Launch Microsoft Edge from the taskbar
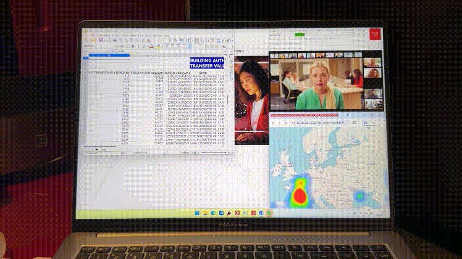The image size is (462, 259). click(x=213, y=213)
